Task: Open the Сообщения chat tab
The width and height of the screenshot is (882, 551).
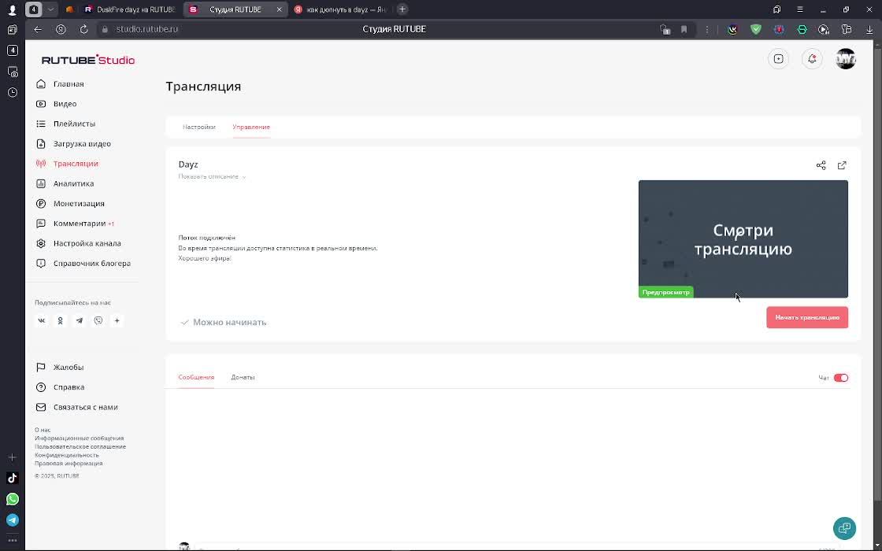Action: click(x=196, y=377)
